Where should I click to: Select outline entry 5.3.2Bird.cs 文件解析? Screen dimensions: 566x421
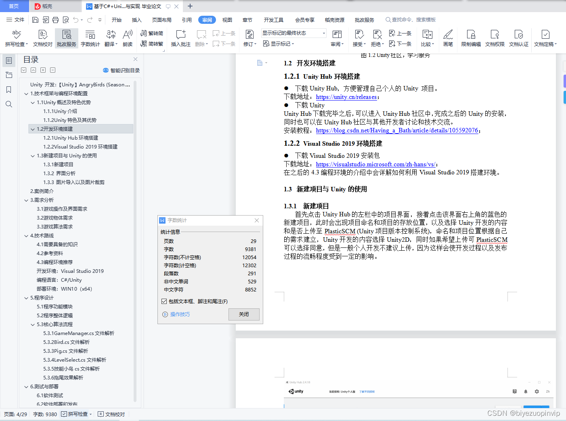67,342
